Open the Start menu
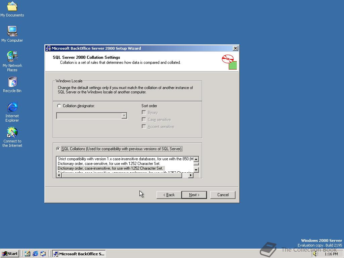 point(10,254)
